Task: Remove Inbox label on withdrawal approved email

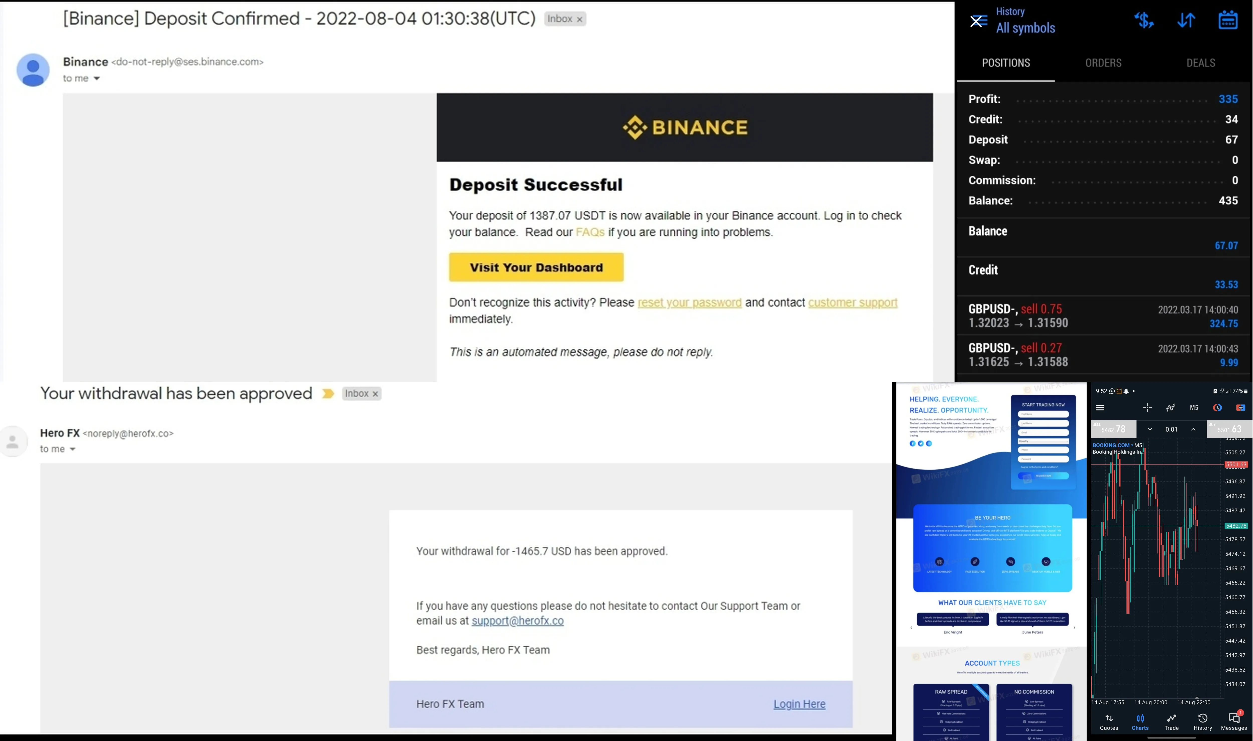Action: click(375, 394)
